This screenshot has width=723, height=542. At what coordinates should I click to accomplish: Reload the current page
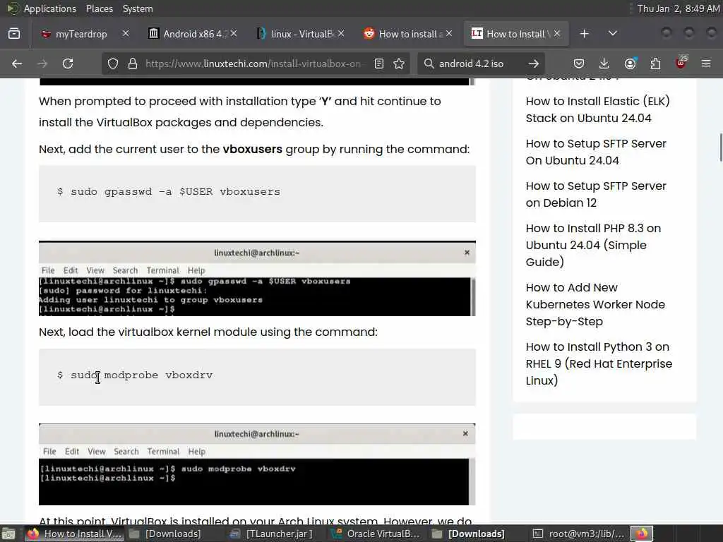click(68, 64)
